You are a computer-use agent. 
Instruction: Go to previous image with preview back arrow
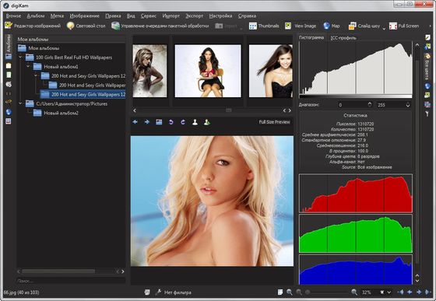135,122
